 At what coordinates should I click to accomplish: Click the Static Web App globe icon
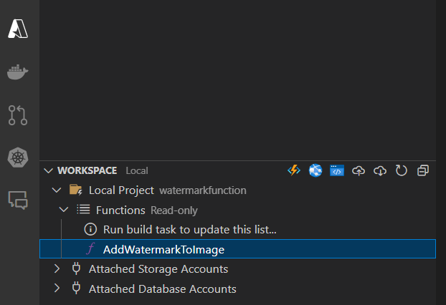click(x=315, y=170)
